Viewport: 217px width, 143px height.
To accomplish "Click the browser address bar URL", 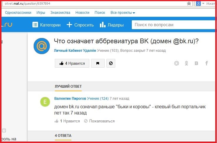I will click(27, 4).
